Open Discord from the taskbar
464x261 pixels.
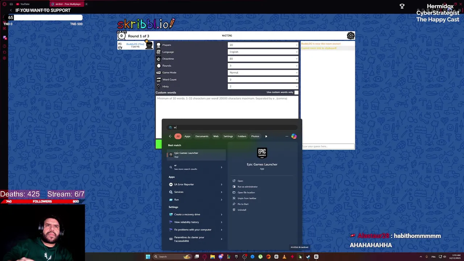220,257
